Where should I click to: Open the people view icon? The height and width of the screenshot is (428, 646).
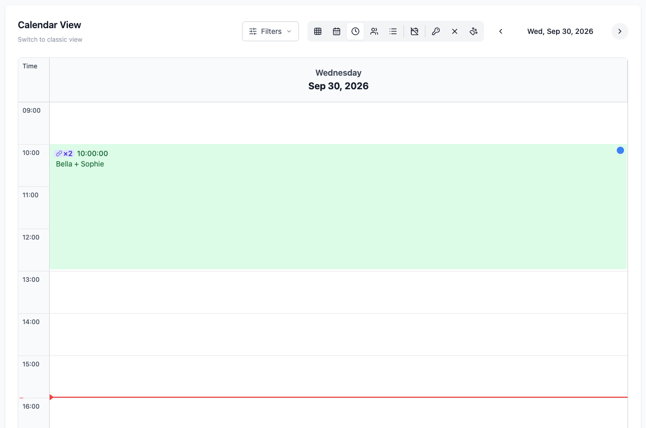tap(374, 31)
